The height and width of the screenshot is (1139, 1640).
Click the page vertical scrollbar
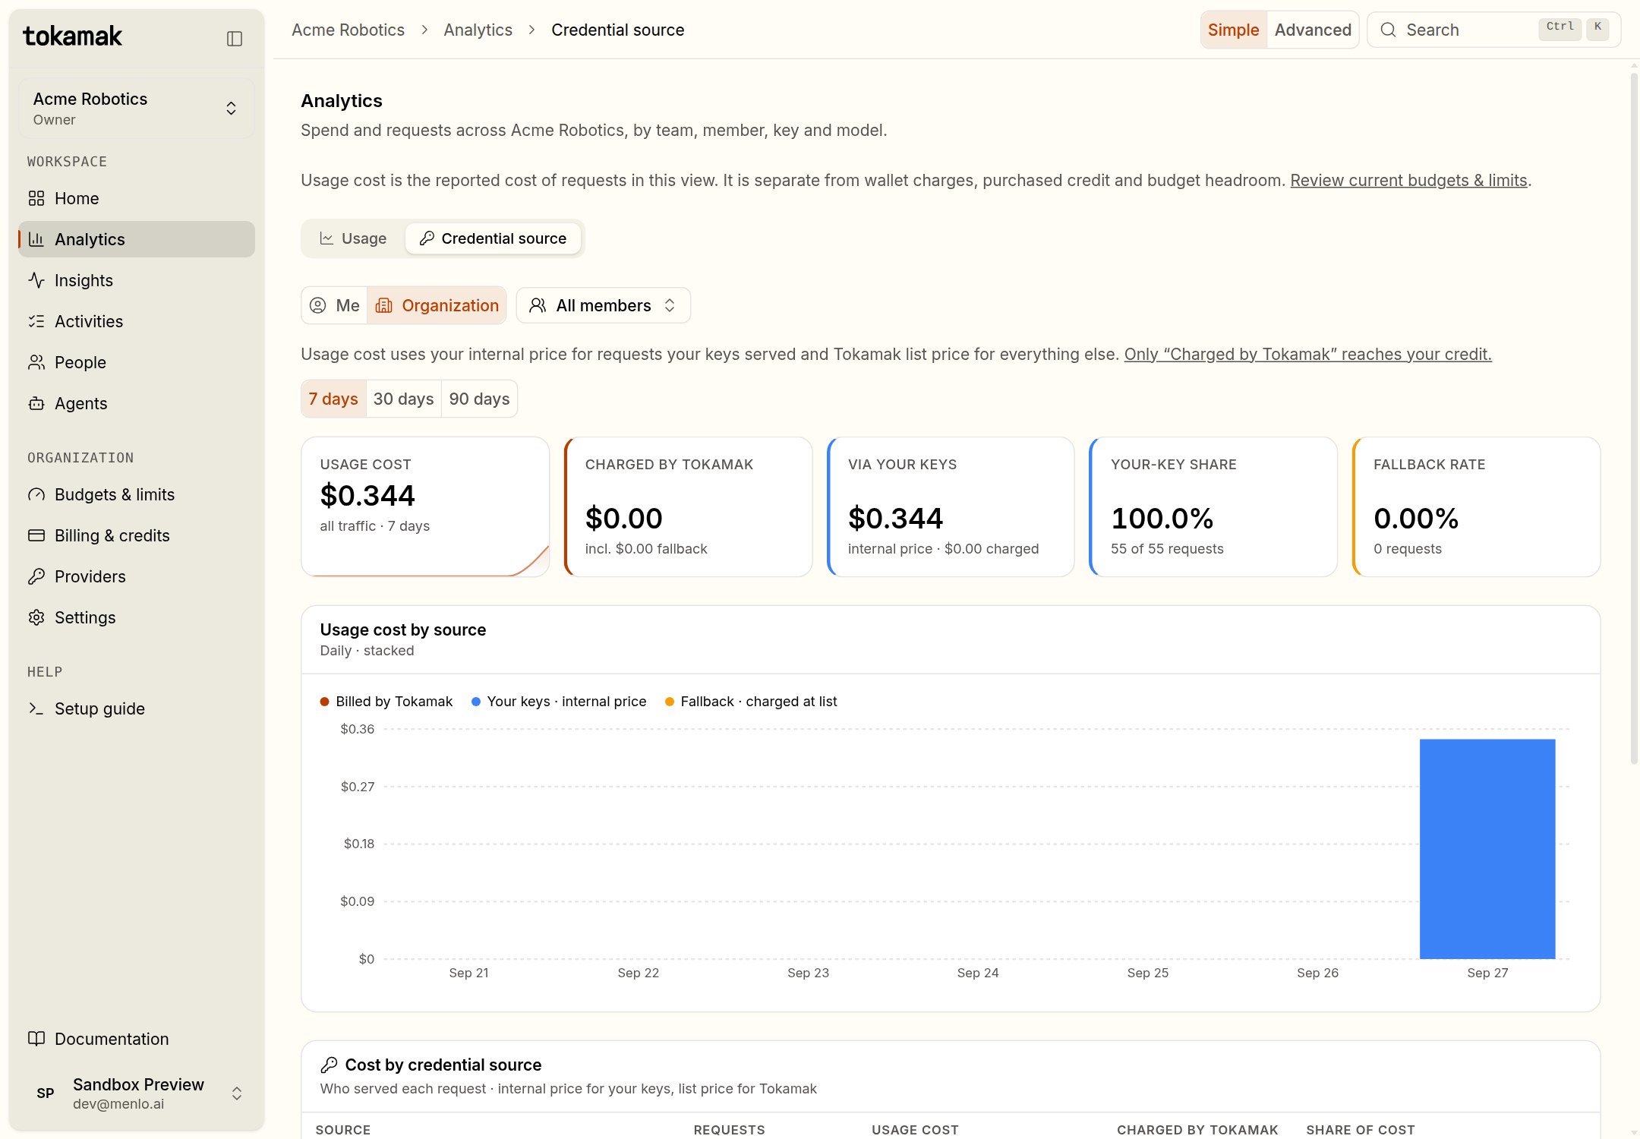coord(1634,418)
